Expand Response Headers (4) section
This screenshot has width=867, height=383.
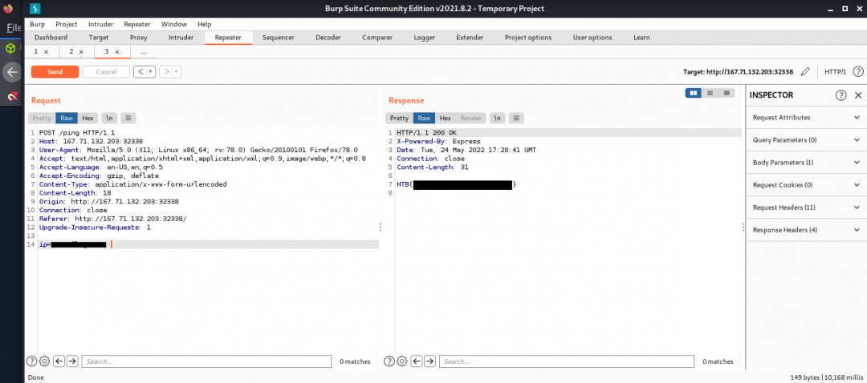pyautogui.click(x=806, y=230)
